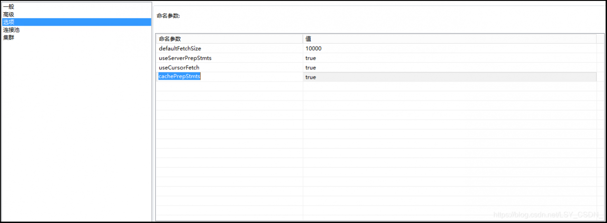Click the true value for useCursorFetch
This screenshot has height=223, width=607.
[311, 67]
